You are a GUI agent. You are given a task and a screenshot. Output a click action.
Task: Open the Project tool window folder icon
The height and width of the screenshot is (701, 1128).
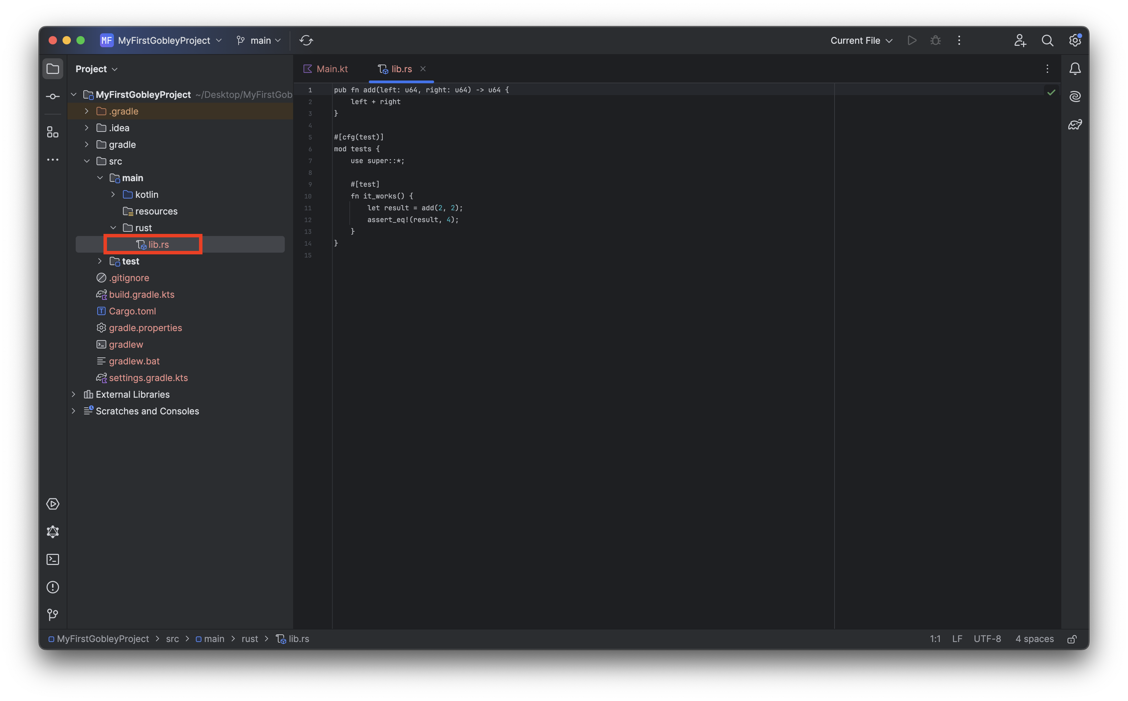point(52,69)
